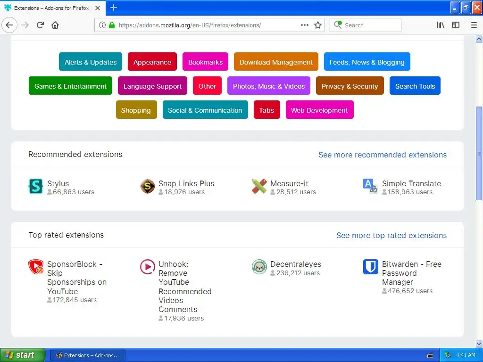Browse the Search Tools category
This screenshot has width=483, height=362.
pos(415,86)
